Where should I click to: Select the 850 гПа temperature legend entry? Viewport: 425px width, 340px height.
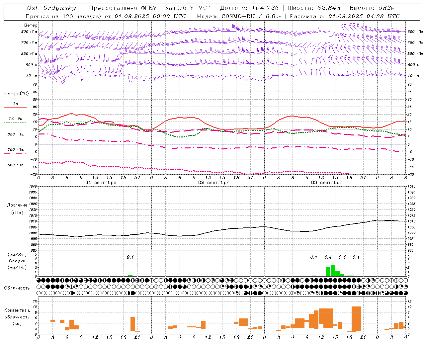pyautogui.click(x=15, y=134)
